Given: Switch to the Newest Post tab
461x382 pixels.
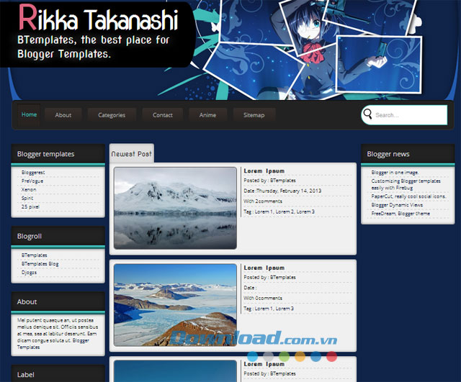Looking at the screenshot, I should pos(131,154).
